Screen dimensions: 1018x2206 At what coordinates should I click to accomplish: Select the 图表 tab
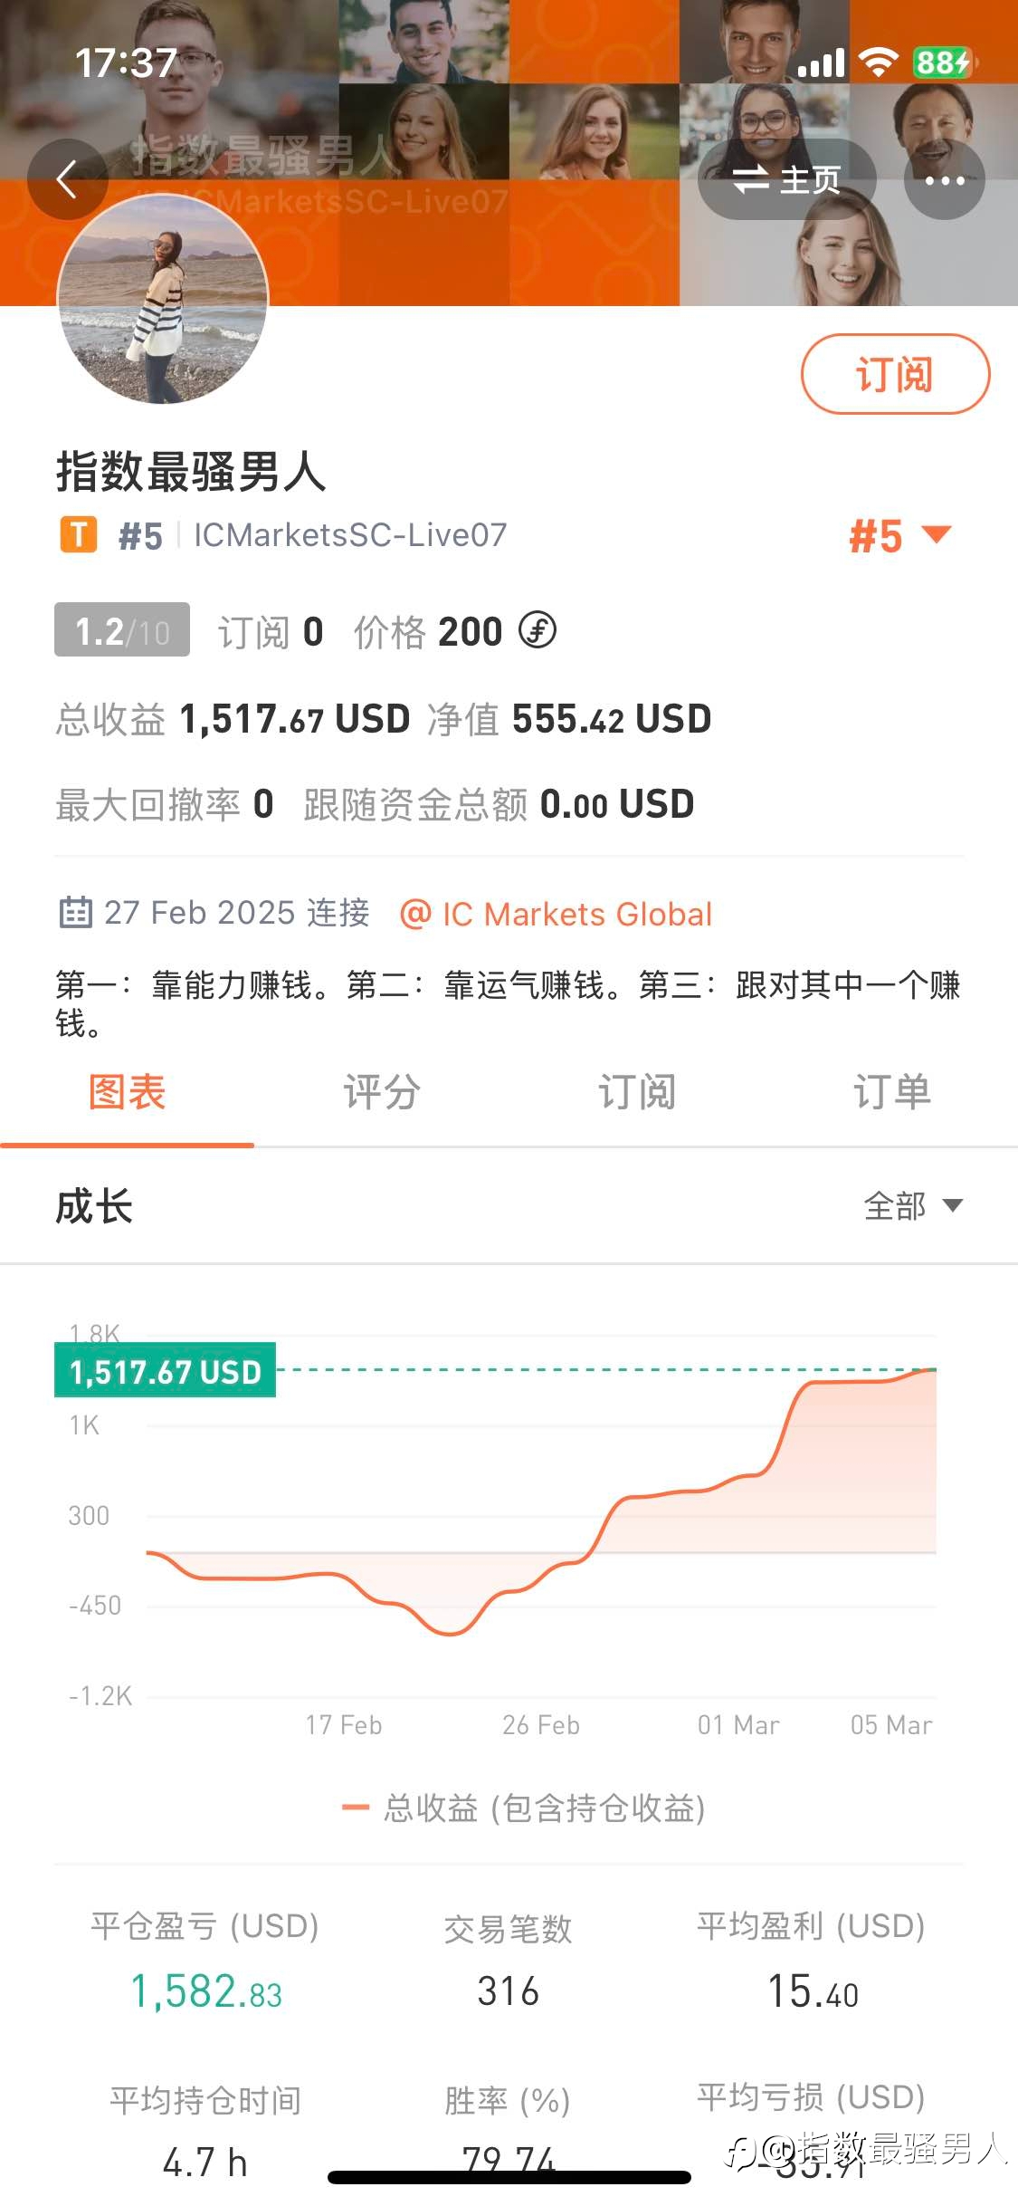[127, 1092]
